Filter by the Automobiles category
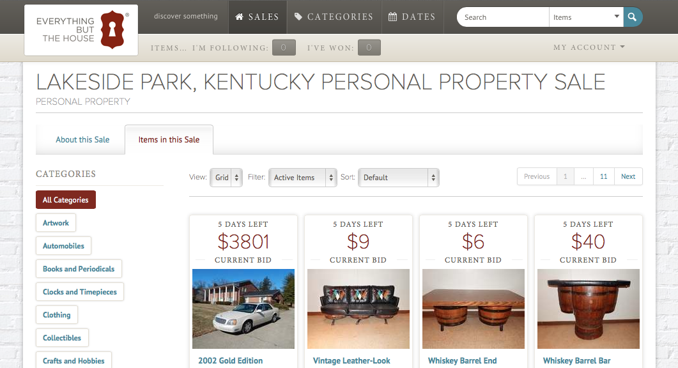Image resolution: width=678 pixels, height=368 pixels. click(x=63, y=245)
